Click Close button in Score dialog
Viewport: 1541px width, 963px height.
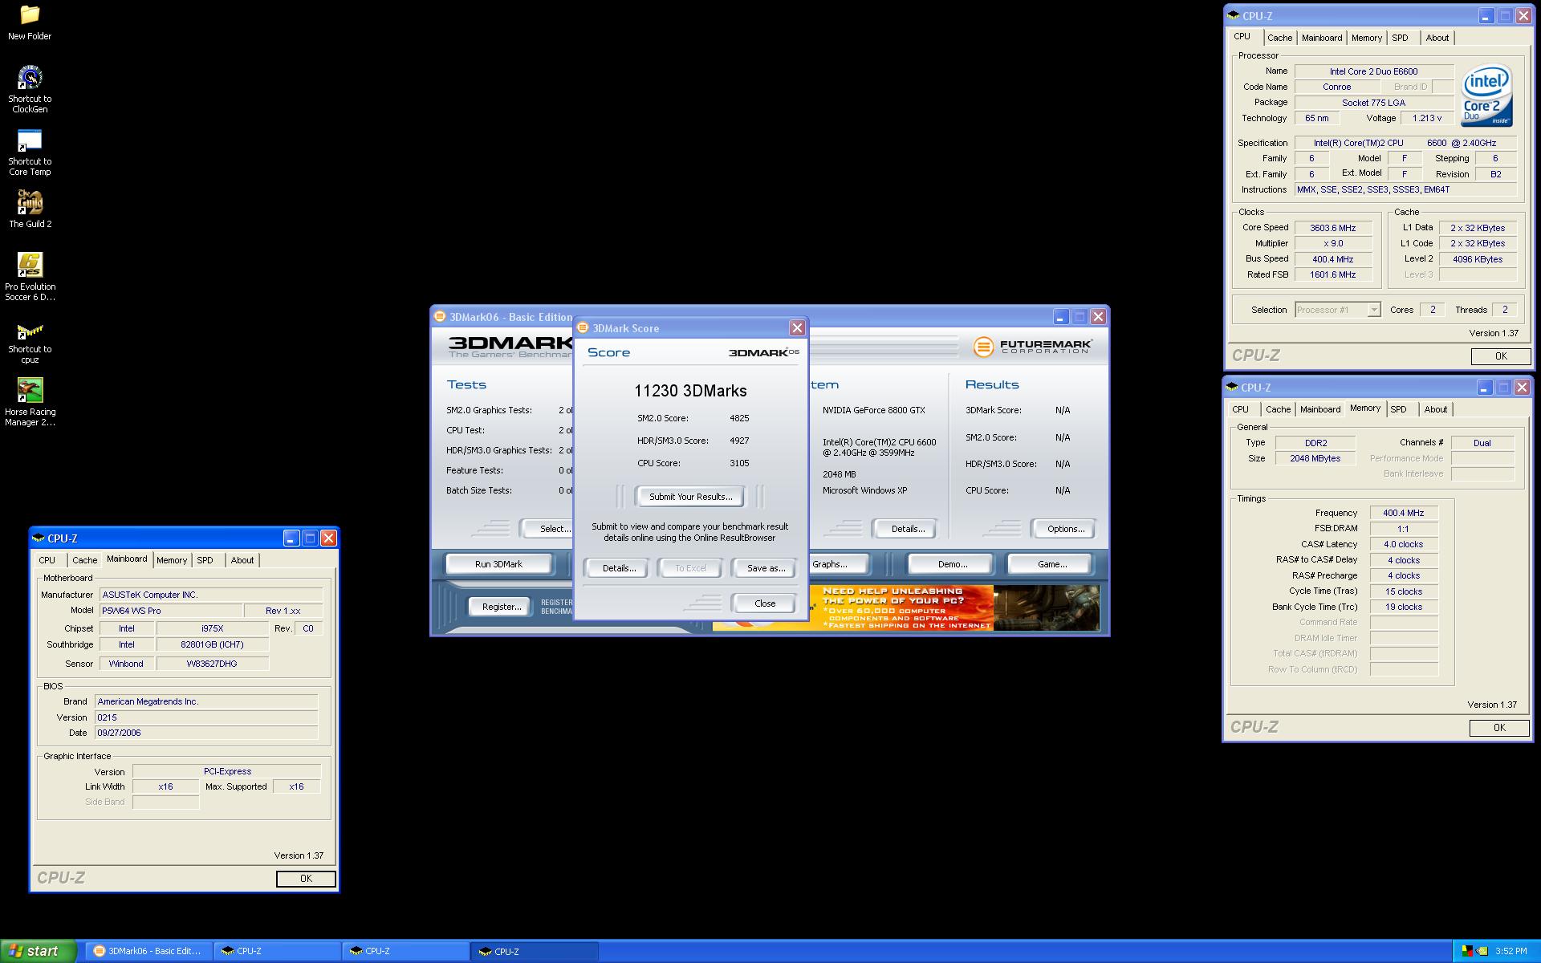click(764, 603)
